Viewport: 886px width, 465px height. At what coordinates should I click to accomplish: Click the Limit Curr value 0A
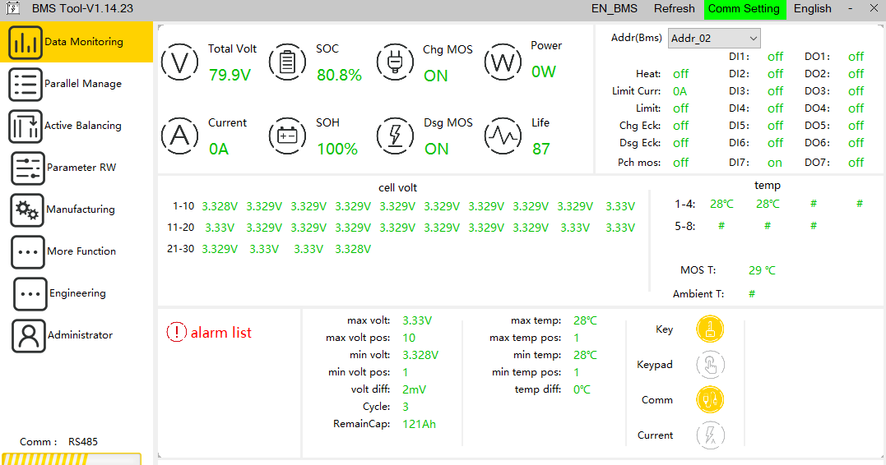click(680, 91)
